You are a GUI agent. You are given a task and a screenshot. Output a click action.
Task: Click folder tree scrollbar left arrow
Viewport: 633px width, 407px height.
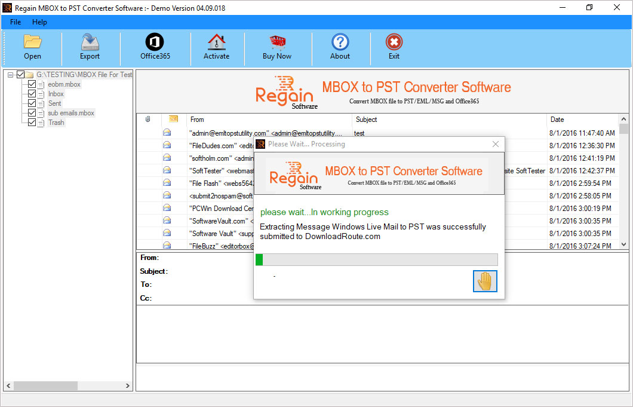pos(8,385)
